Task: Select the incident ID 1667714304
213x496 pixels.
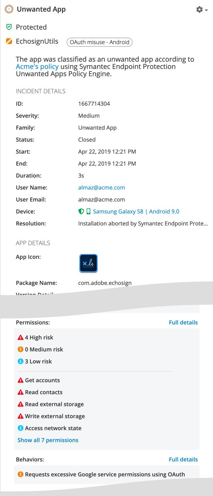Action: tap(94, 104)
